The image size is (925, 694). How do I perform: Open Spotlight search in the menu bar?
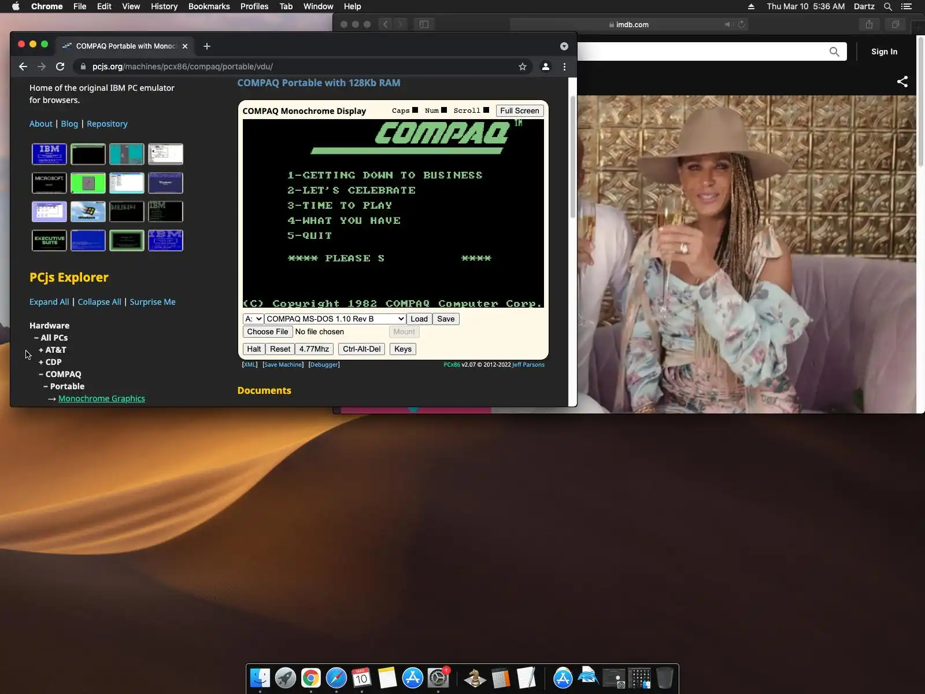(888, 6)
